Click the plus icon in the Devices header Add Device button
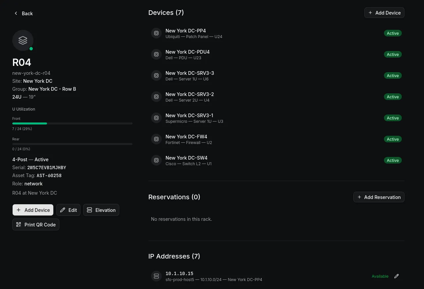 [x=370, y=13]
